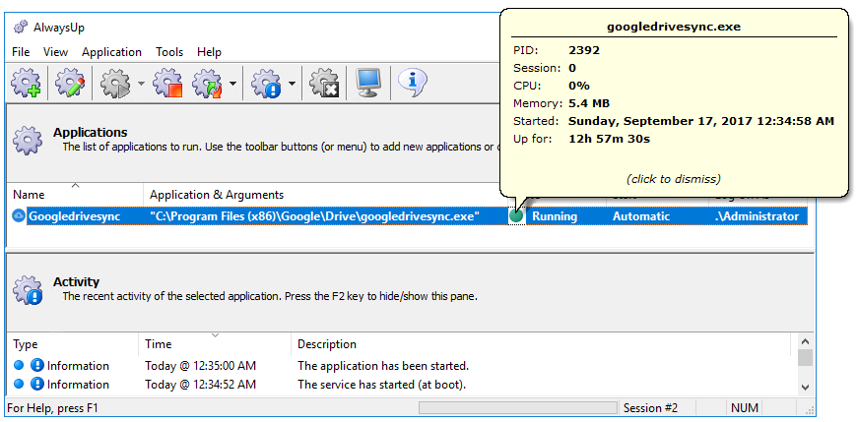Click 'The application has been started.' description
The height and width of the screenshot is (422, 857).
point(383,366)
